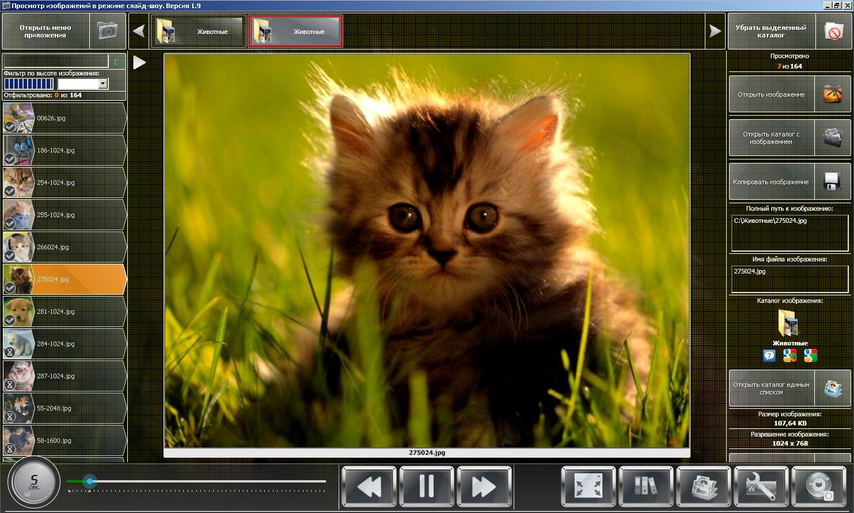Click the image file name field
854x513 pixels.
[790, 279]
